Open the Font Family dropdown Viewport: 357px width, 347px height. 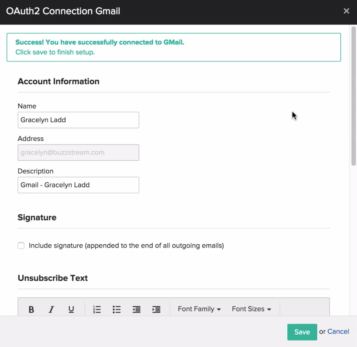(x=199, y=309)
